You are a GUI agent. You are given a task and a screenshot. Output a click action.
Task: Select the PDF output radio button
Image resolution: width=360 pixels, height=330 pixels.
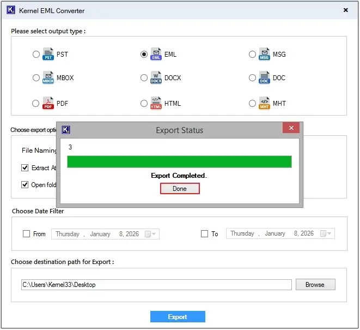point(35,103)
